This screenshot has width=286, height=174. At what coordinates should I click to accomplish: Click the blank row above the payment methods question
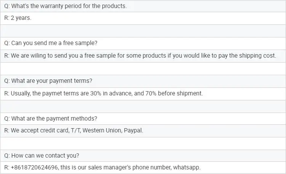coord(143,106)
